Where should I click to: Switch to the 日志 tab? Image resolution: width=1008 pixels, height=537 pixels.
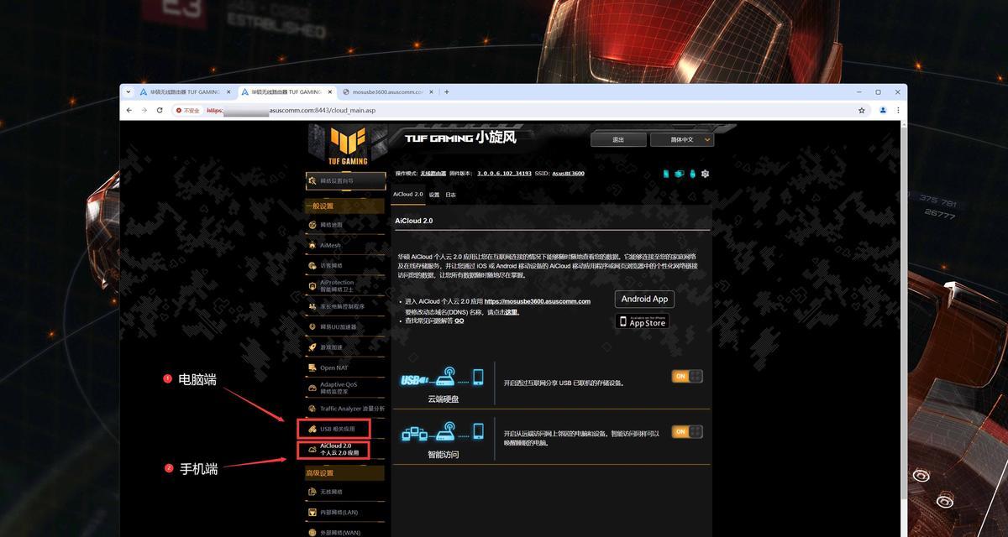(451, 194)
